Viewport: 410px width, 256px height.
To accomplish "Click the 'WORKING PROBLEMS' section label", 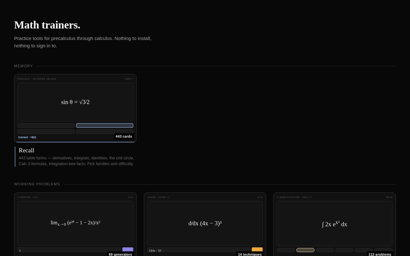I will pos(37,184).
